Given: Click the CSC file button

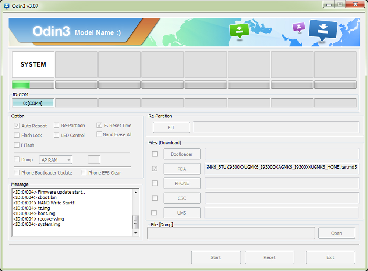Looking at the screenshot, I should pyautogui.click(x=182, y=198).
